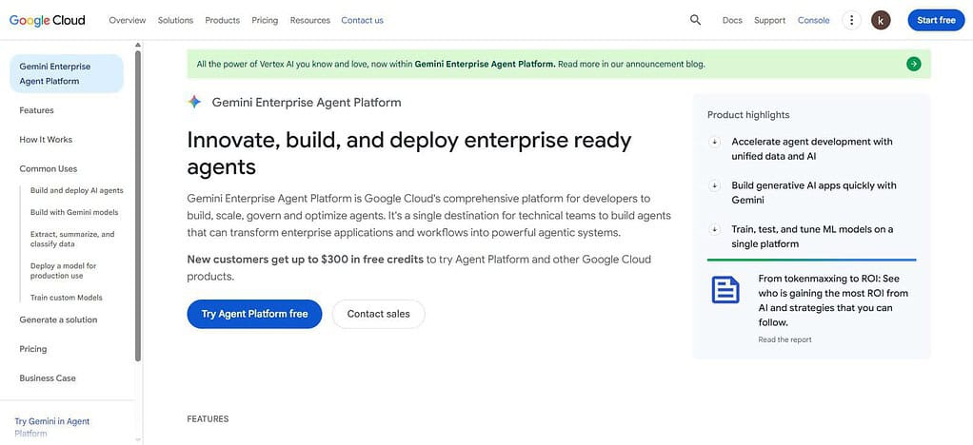Viewport: 973px width, 445px height.
Task: Open Extract, summarize, and classify data sub-item
Action: (x=72, y=240)
